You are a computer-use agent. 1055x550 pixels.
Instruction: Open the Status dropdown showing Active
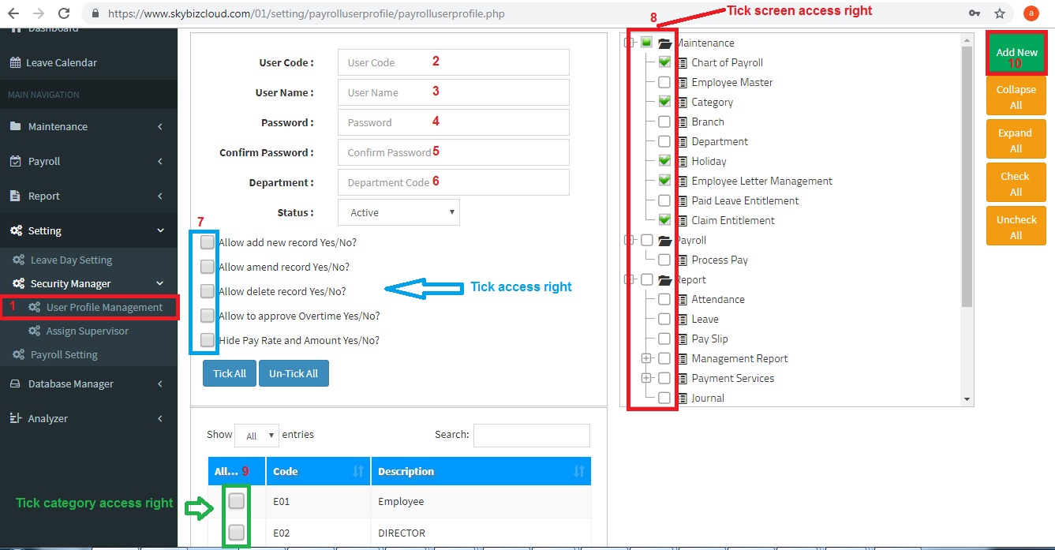point(398,212)
